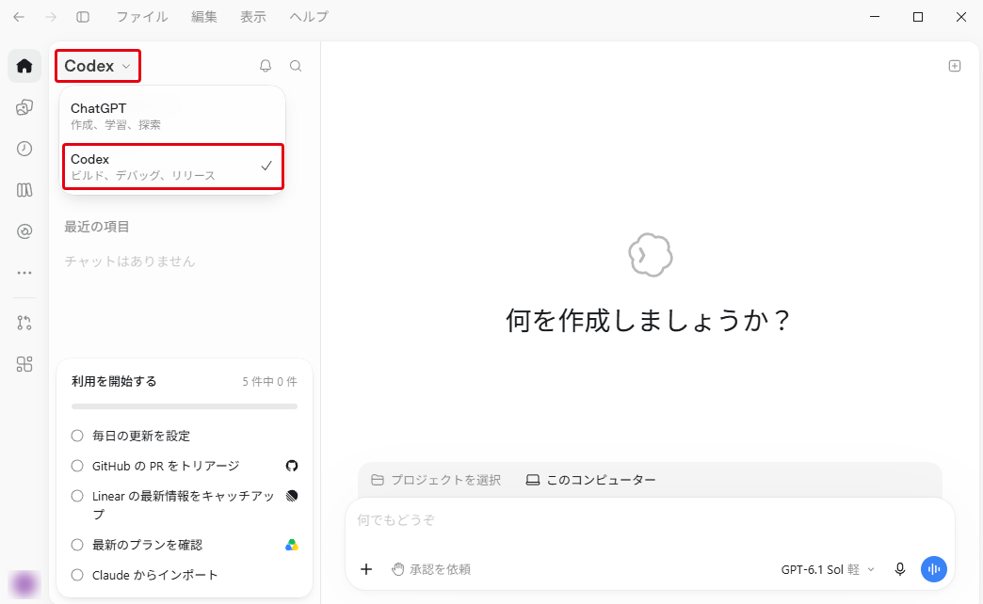Focus the 何でもどうぞ message input
Screen dimensions: 983x604
[650, 520]
